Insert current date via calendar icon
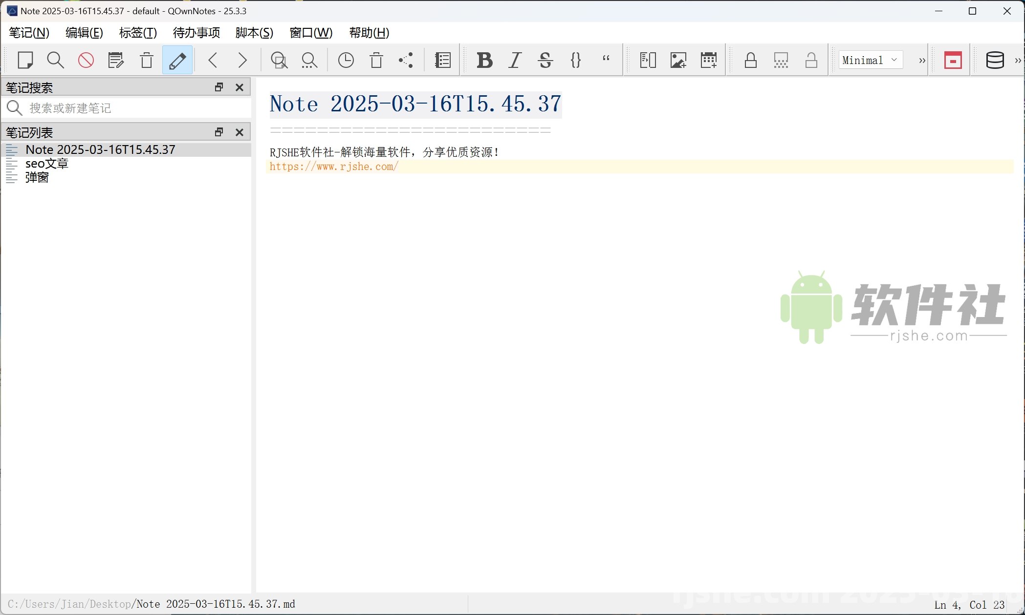The image size is (1025, 615). (709, 60)
